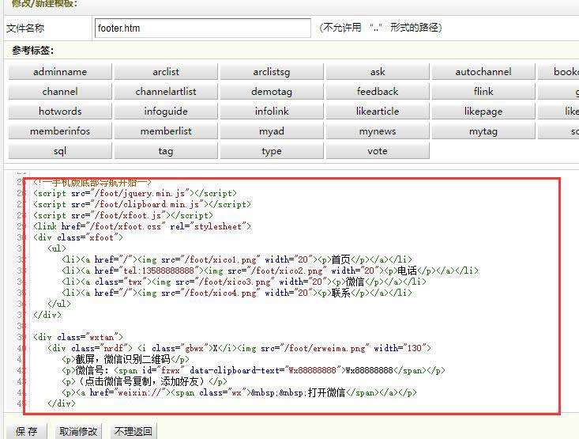579x439 pixels.
Task: Insert the vote tag
Action: (x=378, y=151)
